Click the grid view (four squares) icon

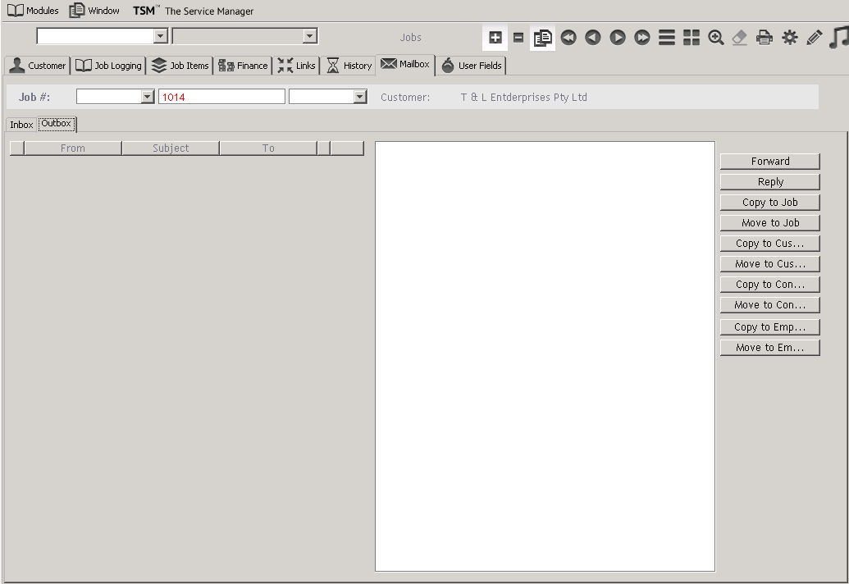[x=692, y=38]
